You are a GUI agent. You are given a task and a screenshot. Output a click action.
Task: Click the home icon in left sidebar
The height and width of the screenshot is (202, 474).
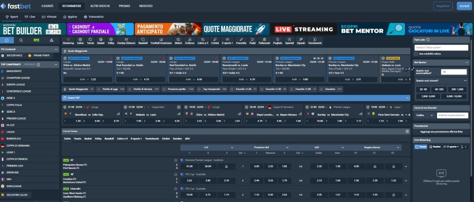[x=7, y=40]
